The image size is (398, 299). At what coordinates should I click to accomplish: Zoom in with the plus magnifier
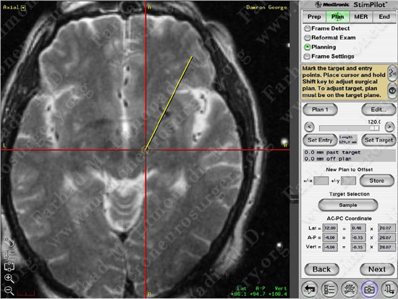(9, 279)
